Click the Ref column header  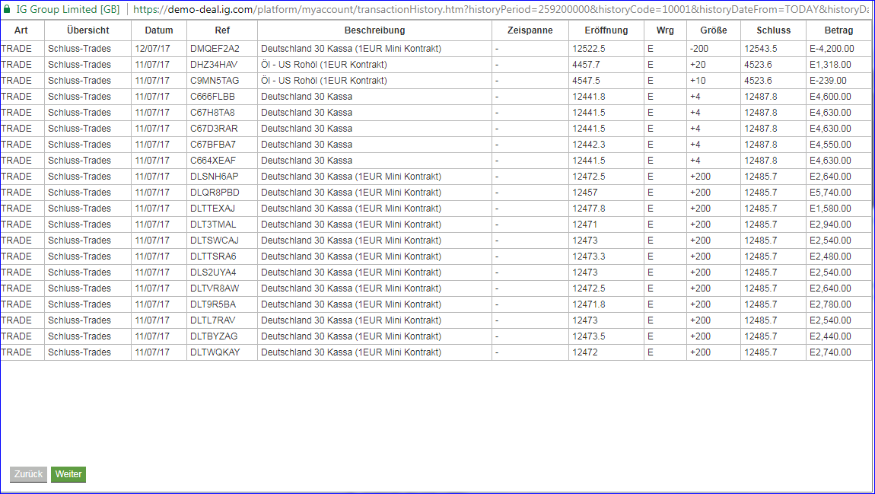(x=222, y=30)
